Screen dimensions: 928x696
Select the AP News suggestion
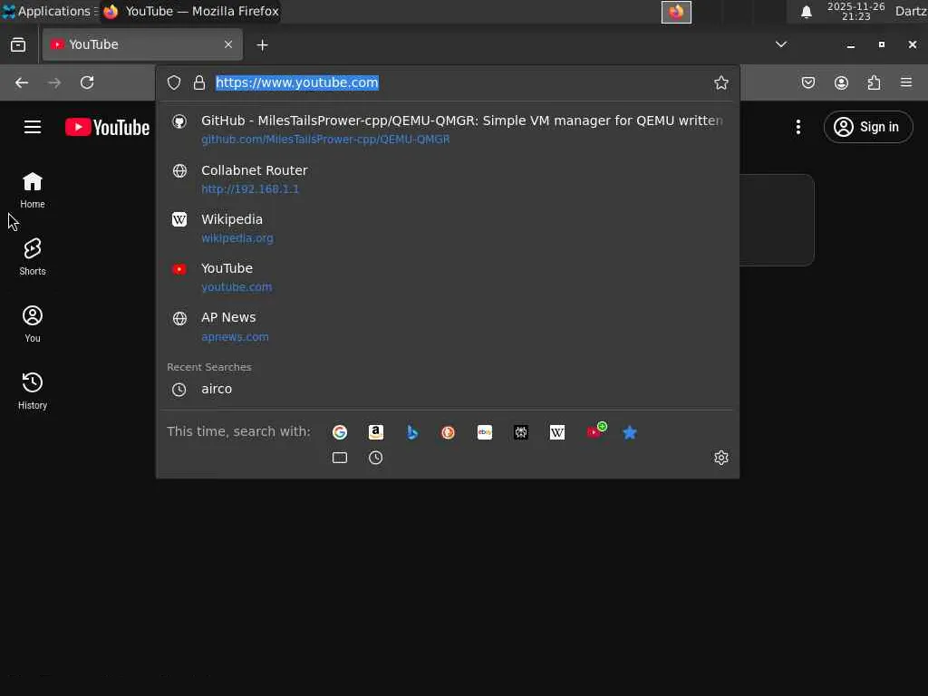[x=448, y=326]
